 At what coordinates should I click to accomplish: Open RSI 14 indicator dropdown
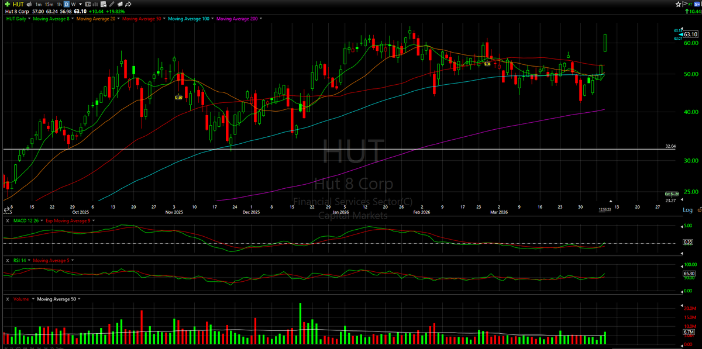pyautogui.click(x=29, y=260)
